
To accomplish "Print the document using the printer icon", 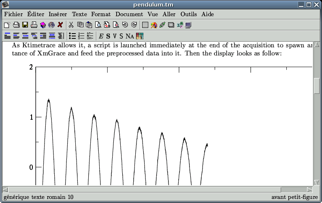I will pyautogui.click(x=34, y=25).
